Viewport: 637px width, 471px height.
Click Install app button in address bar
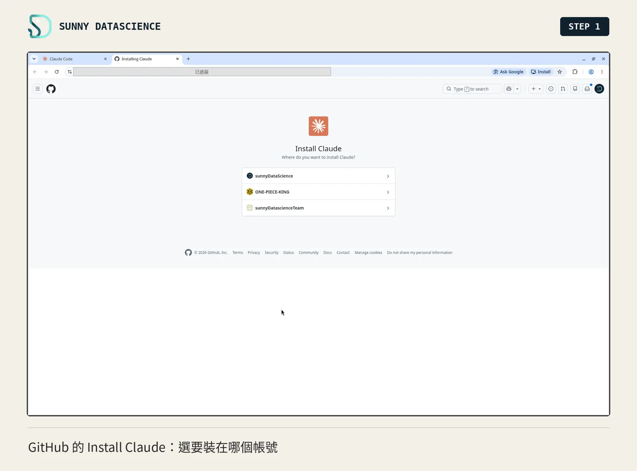click(x=541, y=72)
